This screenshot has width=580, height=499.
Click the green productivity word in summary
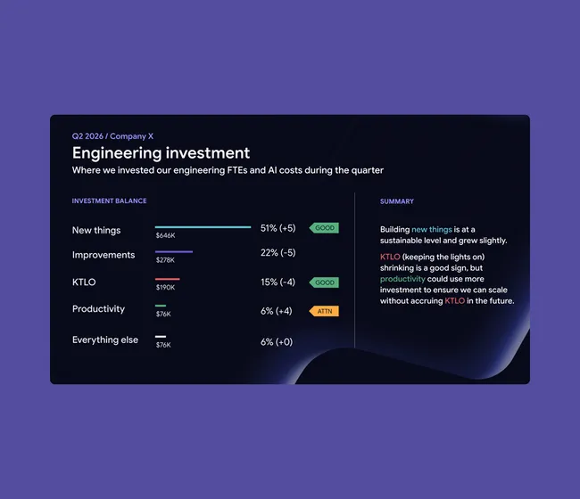(x=402, y=279)
